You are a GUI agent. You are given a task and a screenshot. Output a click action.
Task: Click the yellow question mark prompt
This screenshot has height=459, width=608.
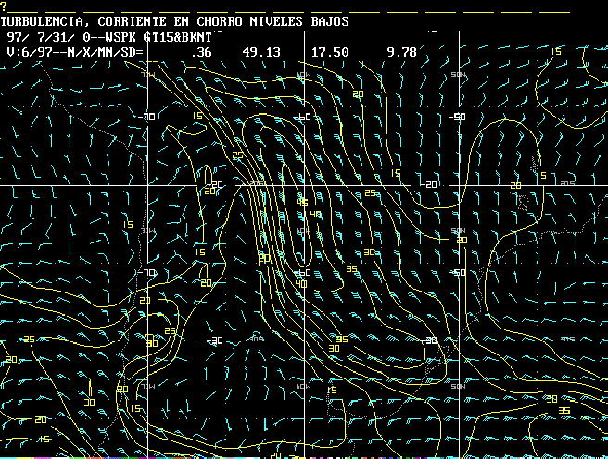[4, 6]
